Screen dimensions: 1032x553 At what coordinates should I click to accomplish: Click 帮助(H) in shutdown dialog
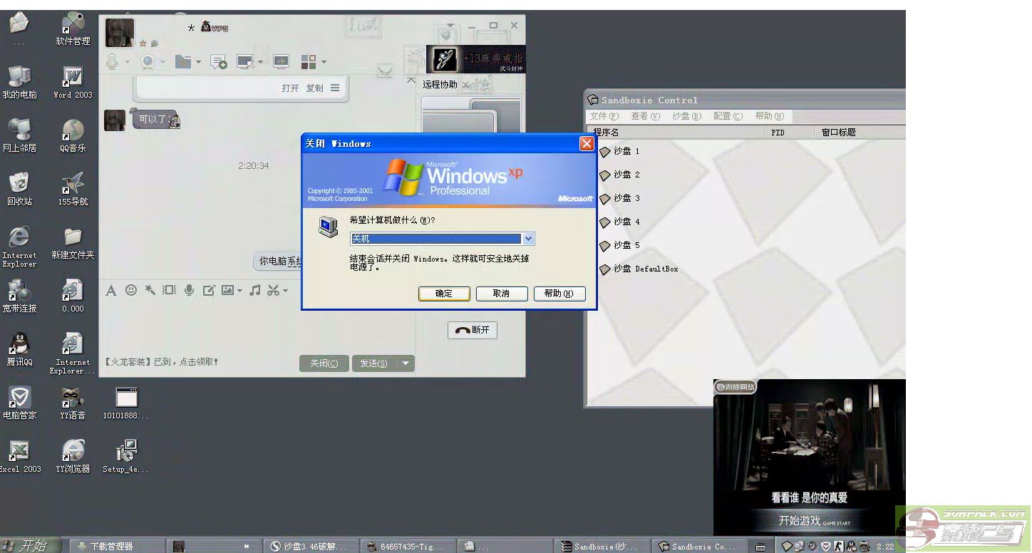(559, 294)
